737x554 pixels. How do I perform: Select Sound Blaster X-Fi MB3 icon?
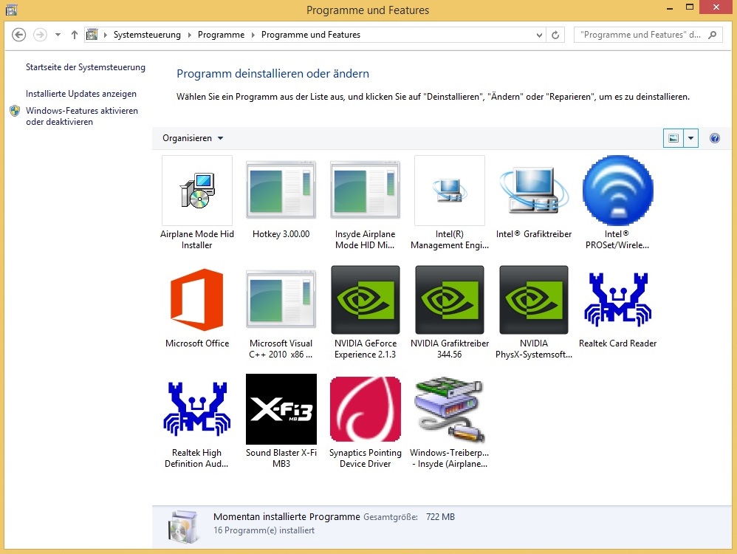281,409
